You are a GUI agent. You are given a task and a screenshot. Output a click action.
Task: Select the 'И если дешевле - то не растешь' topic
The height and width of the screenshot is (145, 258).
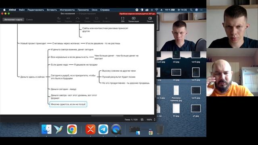point(103,43)
